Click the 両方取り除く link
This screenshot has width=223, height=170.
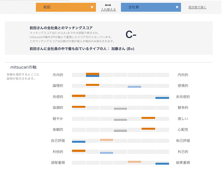[x=197, y=7]
